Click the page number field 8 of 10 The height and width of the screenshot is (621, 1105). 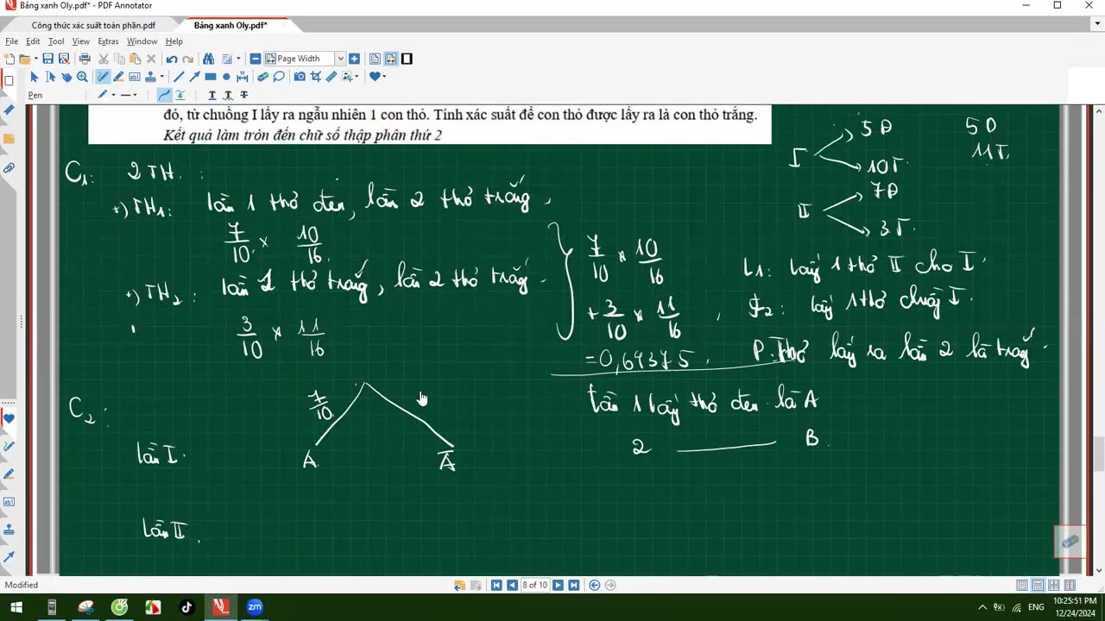point(534,585)
